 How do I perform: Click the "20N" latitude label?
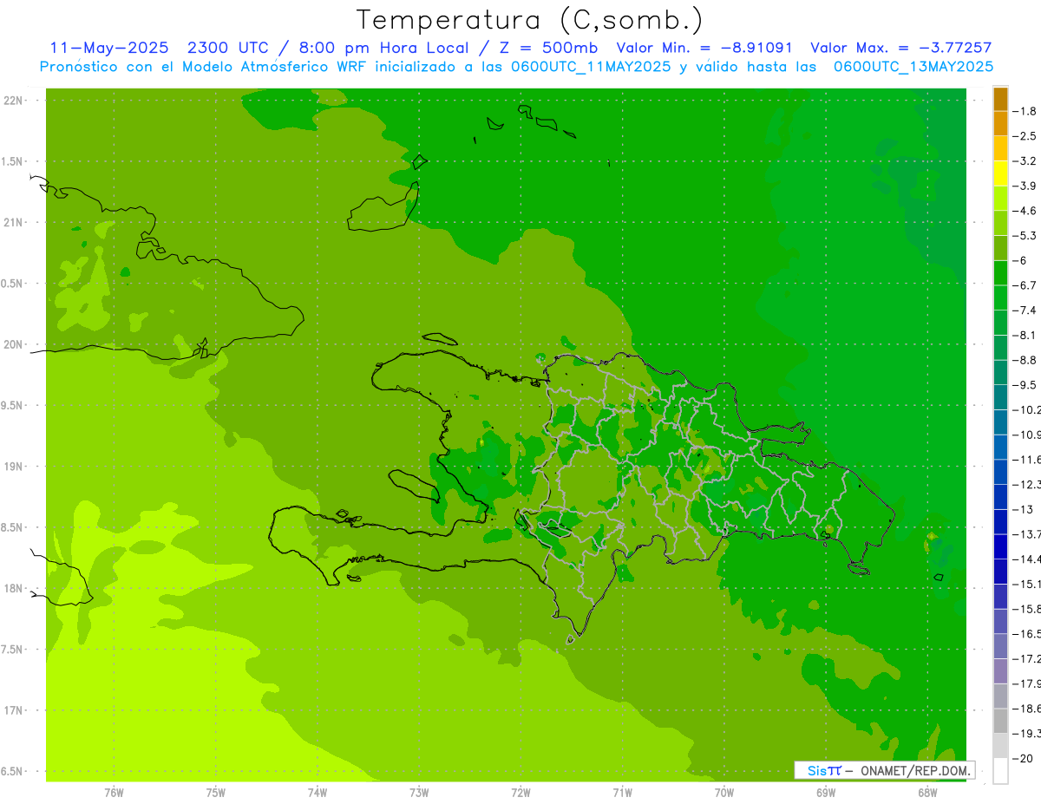[14, 344]
